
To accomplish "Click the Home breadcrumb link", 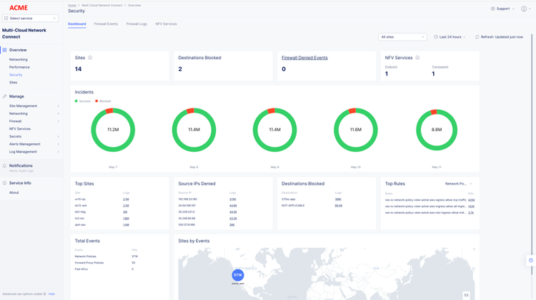I will [71, 5].
